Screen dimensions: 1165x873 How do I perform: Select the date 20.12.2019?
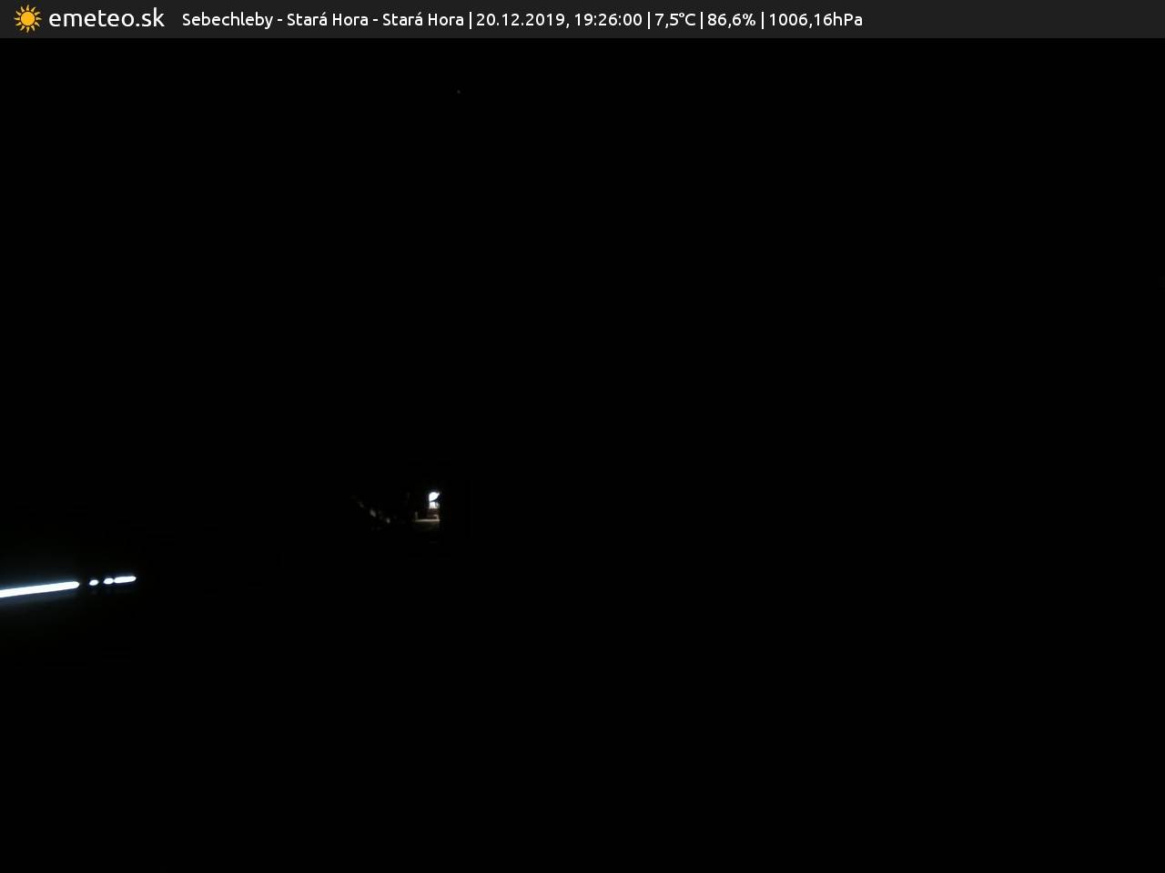click(520, 19)
